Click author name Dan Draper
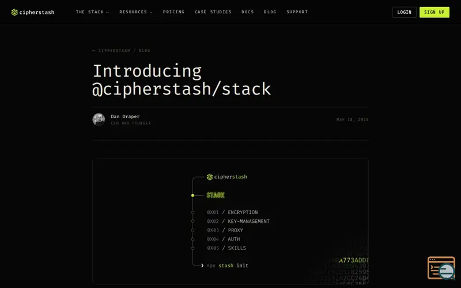 pos(125,117)
